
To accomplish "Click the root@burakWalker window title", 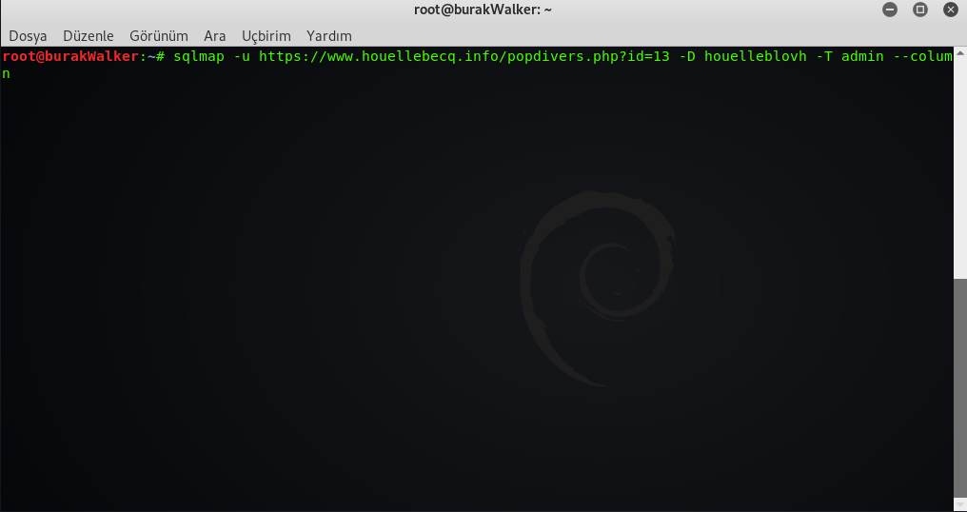I will click(483, 10).
